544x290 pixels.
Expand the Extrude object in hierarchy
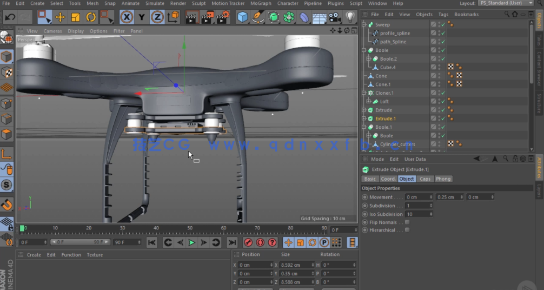point(364,110)
